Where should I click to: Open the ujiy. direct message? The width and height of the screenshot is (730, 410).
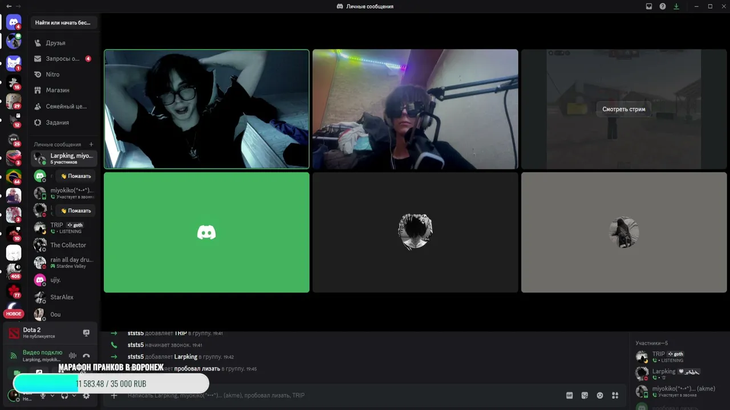pyautogui.click(x=64, y=280)
